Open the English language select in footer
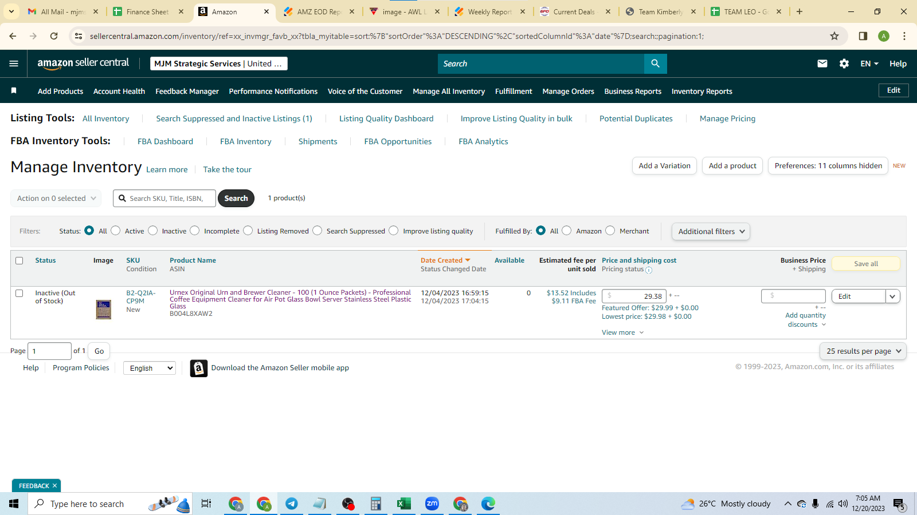The width and height of the screenshot is (917, 515). tap(149, 368)
